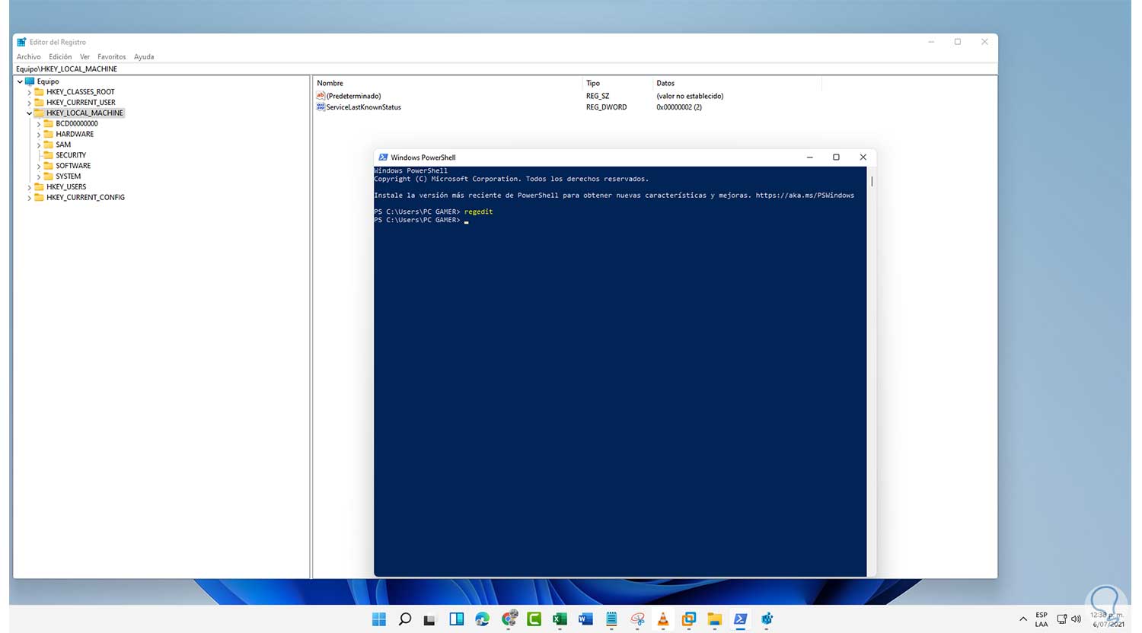The height and width of the screenshot is (633, 1142).
Task: Select the HKEY_CURRENT_CONFIG key
Action: pyautogui.click(x=85, y=198)
